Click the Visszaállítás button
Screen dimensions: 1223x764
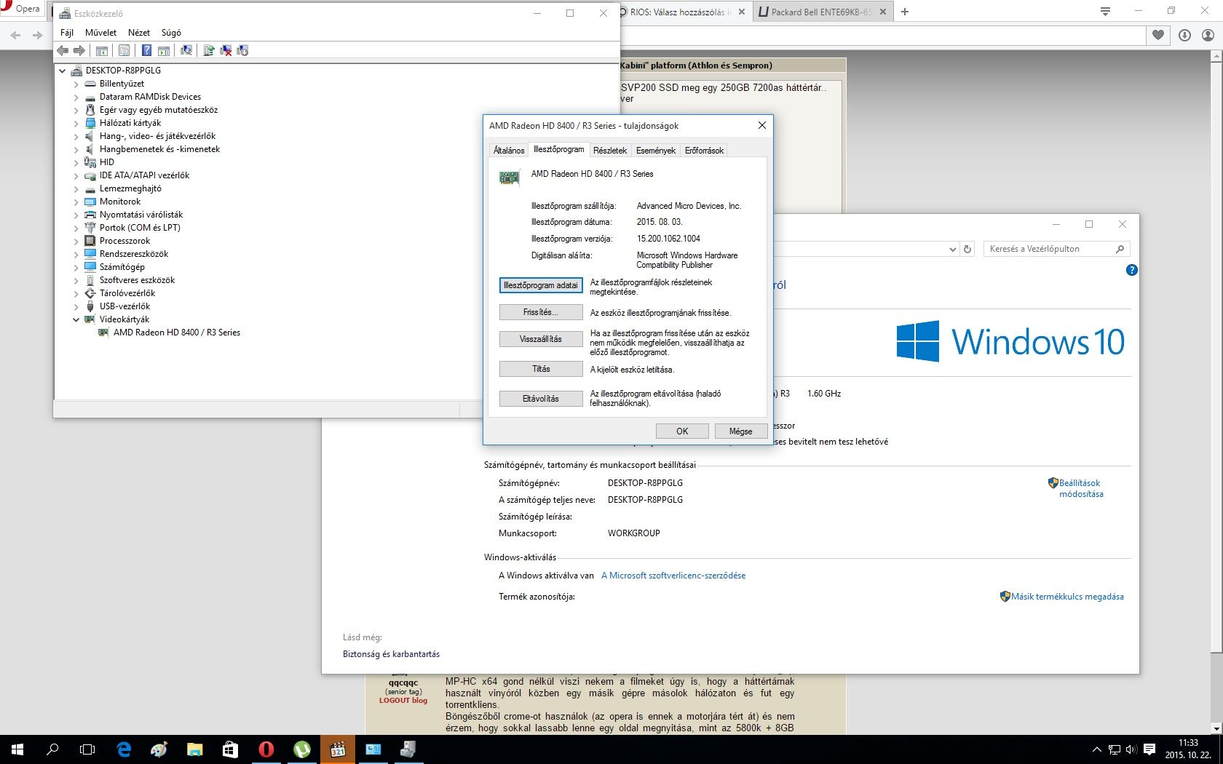pyautogui.click(x=541, y=339)
